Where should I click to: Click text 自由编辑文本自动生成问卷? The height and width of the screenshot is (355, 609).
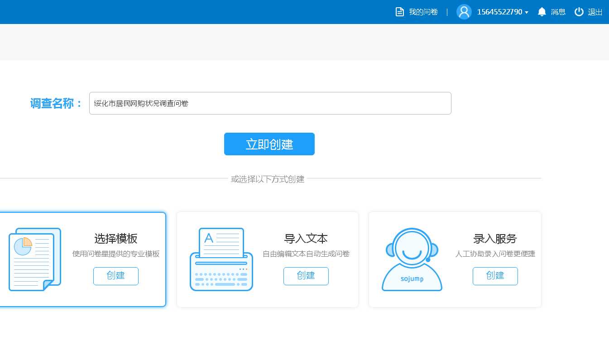[306, 254]
